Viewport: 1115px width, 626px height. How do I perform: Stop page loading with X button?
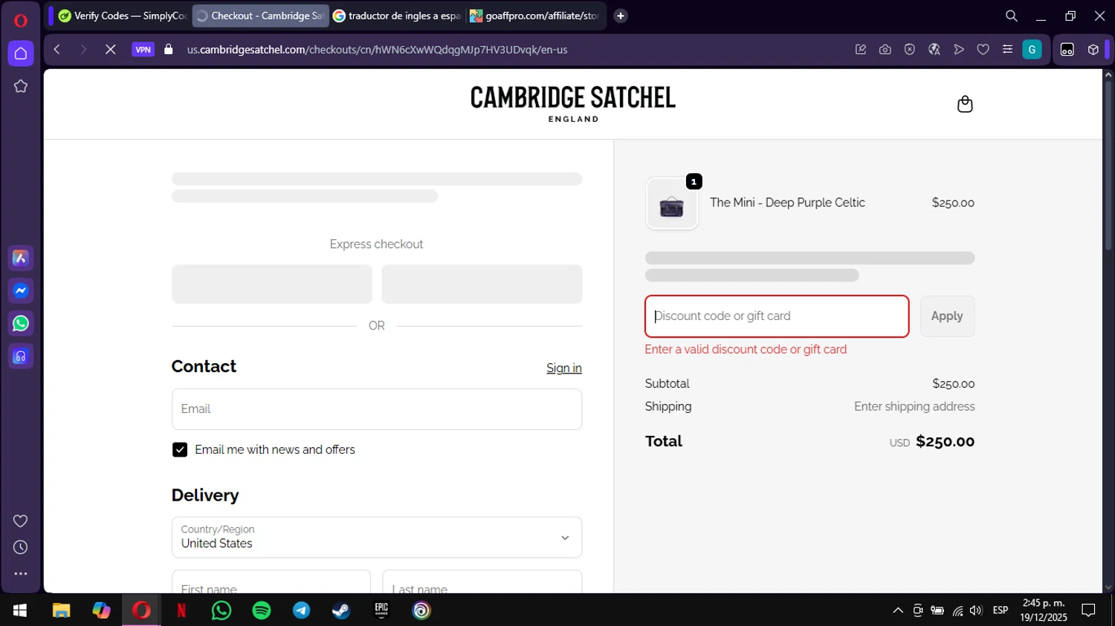110,50
